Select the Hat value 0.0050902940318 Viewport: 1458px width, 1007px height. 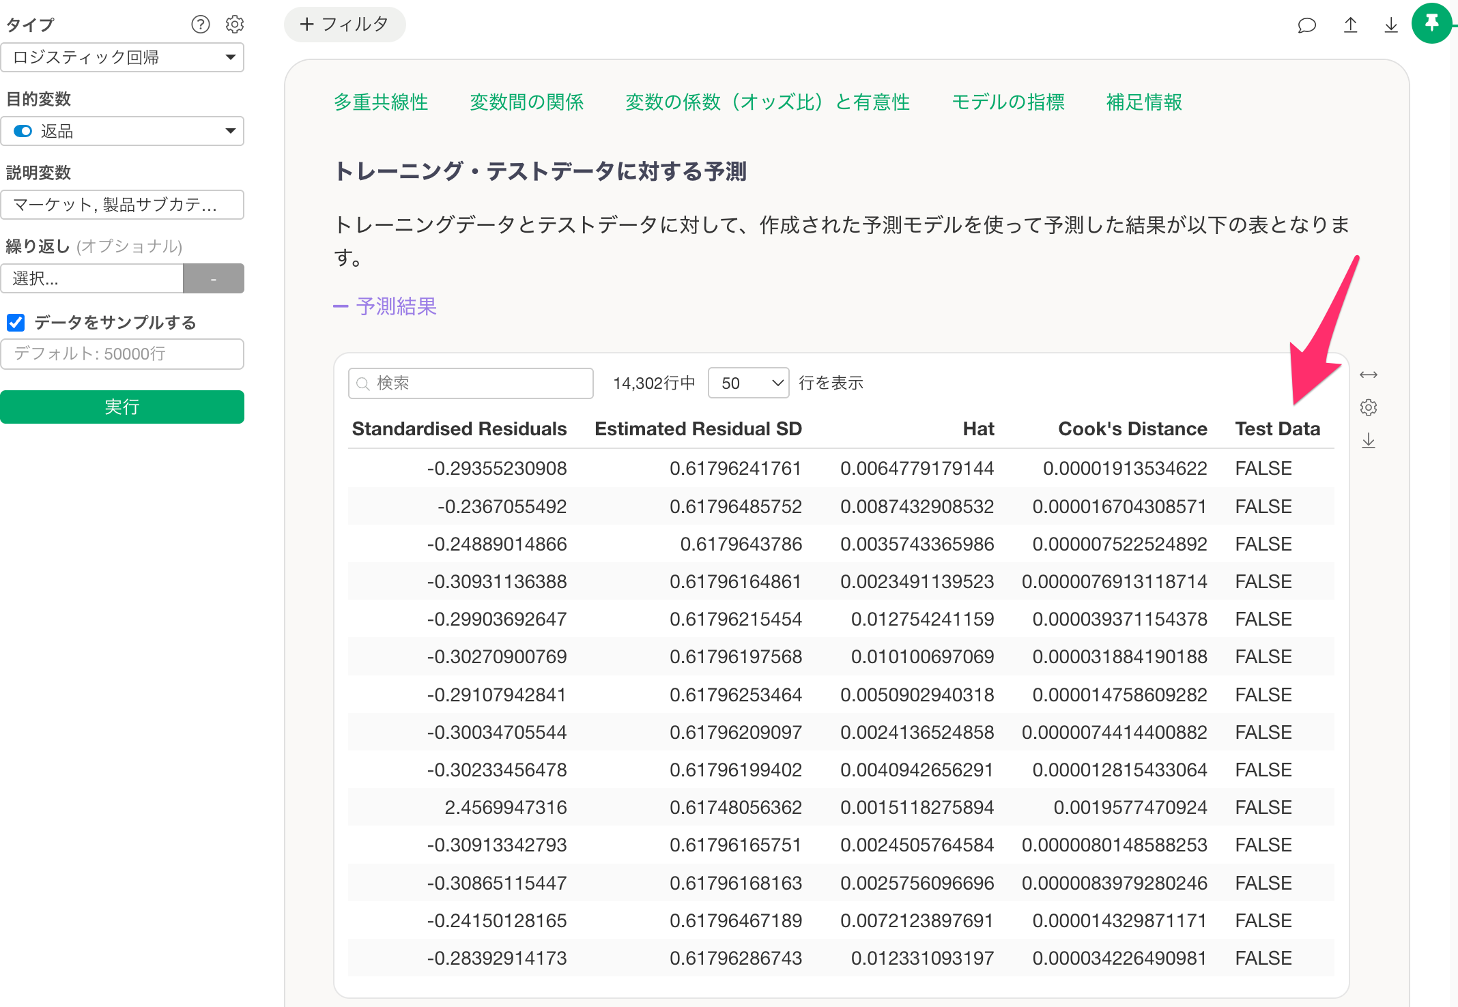click(917, 695)
